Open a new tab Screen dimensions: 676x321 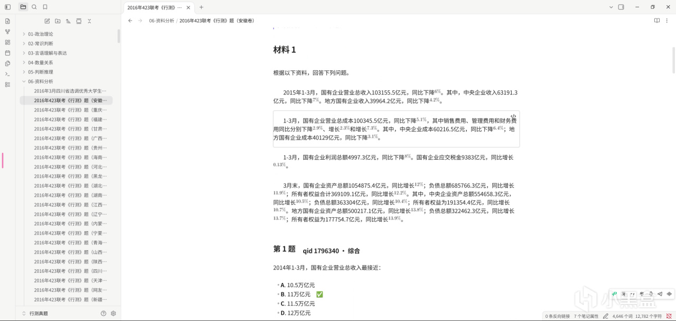tap(201, 7)
